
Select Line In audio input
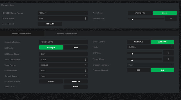tap(165, 13)
